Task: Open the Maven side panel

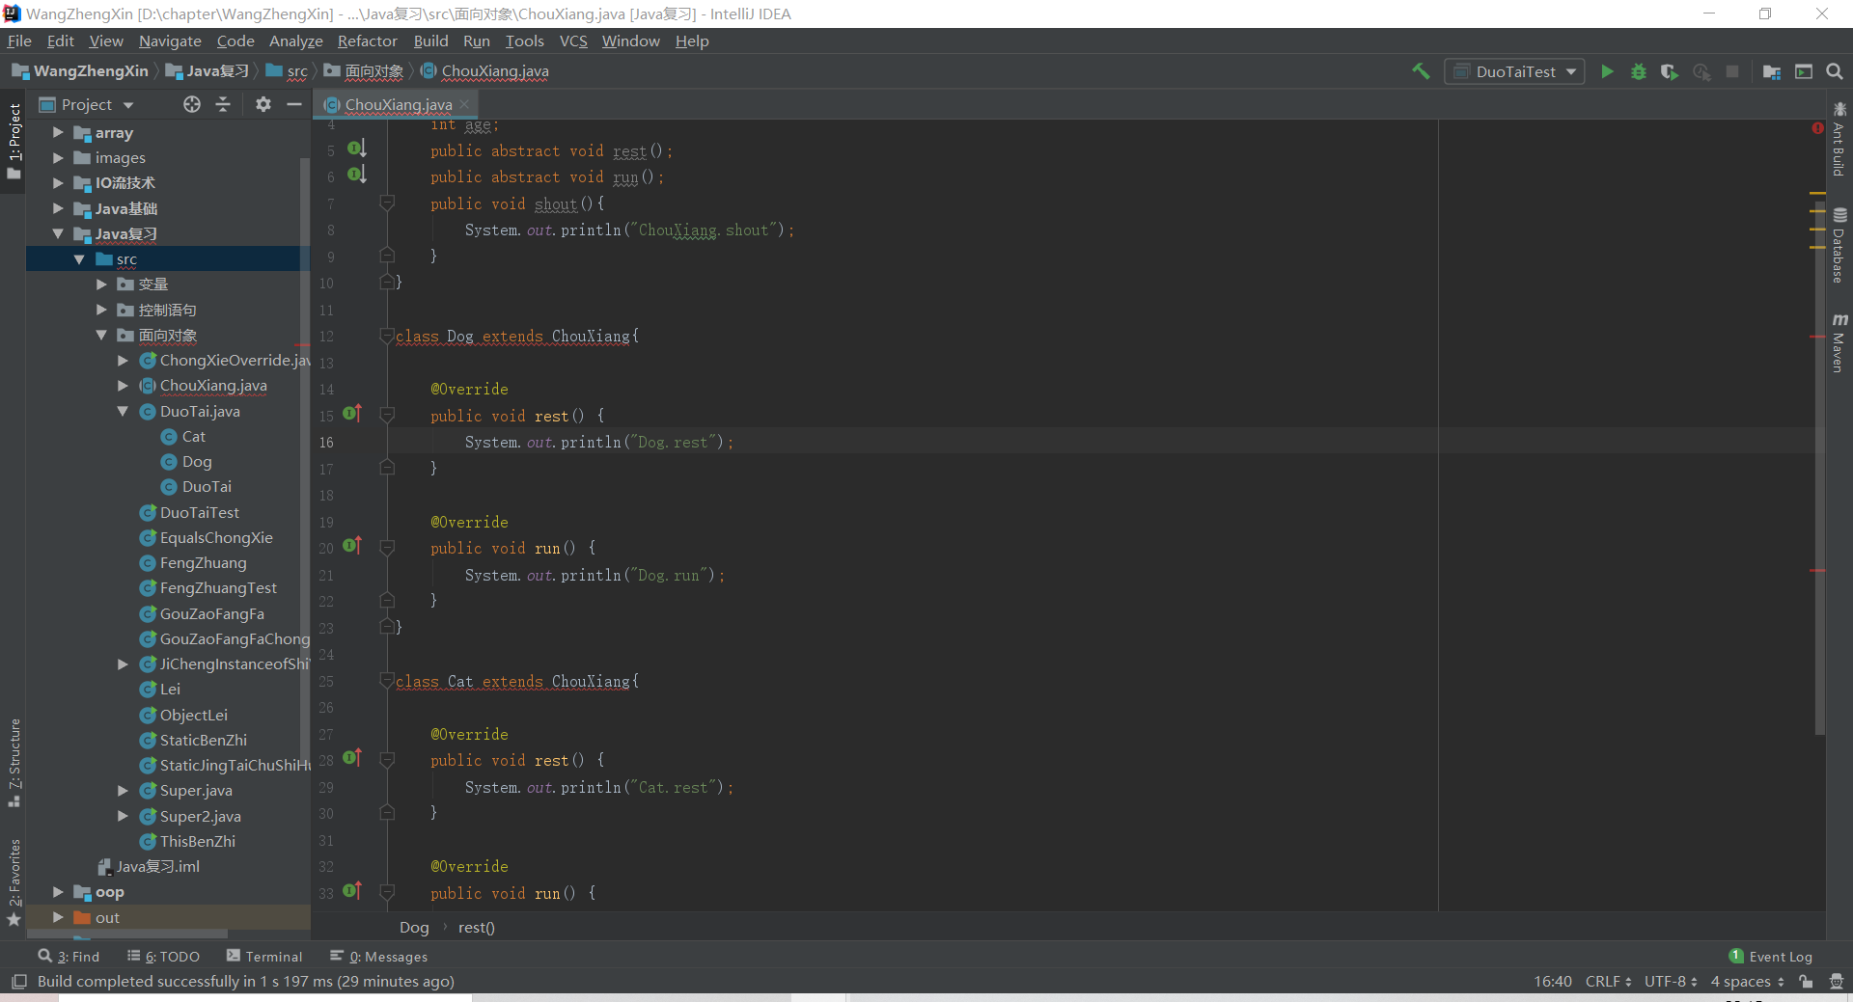Action: click(1839, 343)
